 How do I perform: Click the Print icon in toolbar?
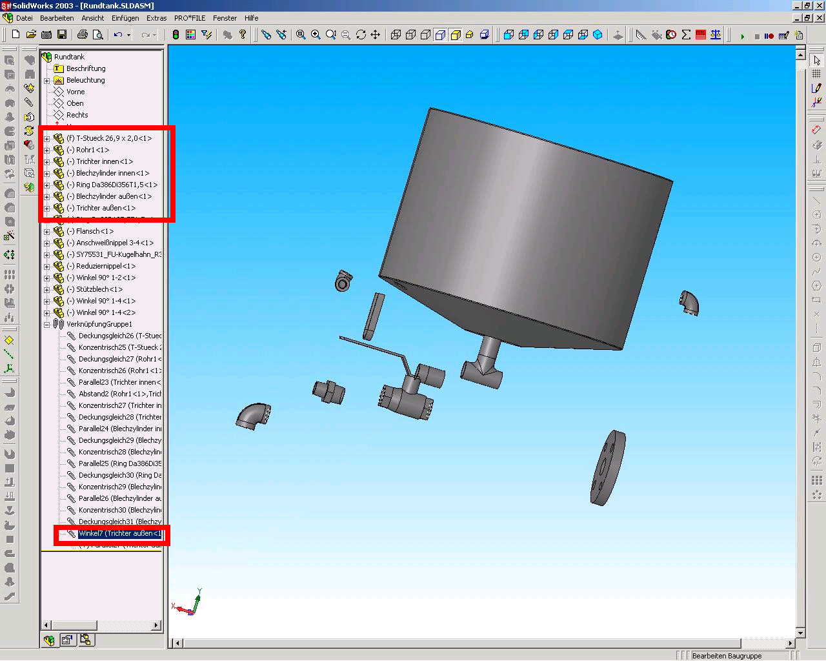click(x=83, y=35)
